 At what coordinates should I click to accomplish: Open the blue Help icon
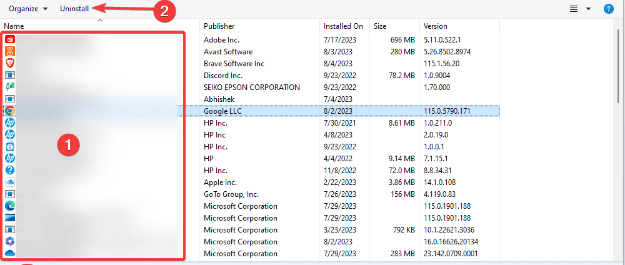click(x=609, y=9)
